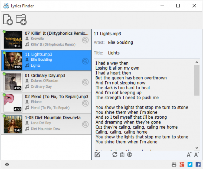Image resolution: width=203 pixels, height=169 pixels.
Task: Search lyrics for 11 Lights.mp3
Action: pyautogui.click(x=85, y=61)
